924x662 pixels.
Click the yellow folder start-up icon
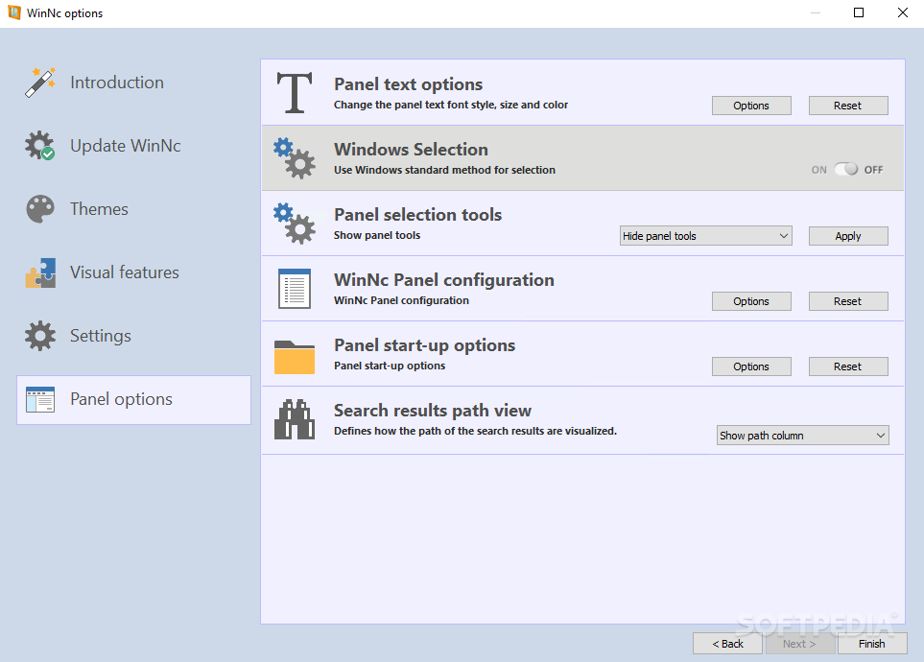click(294, 357)
